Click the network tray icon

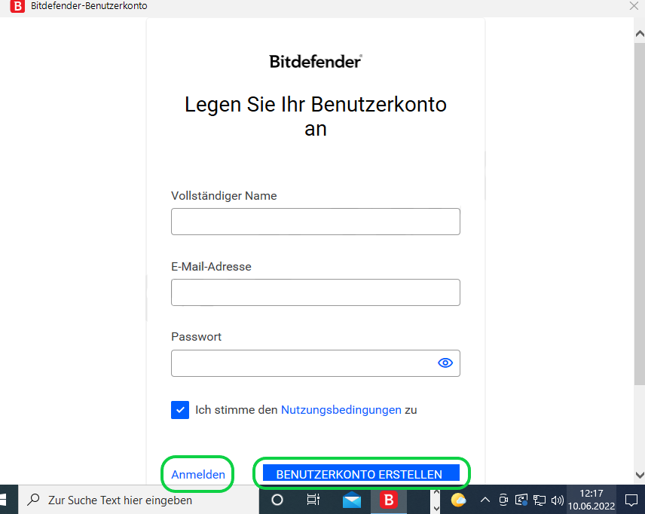(540, 500)
